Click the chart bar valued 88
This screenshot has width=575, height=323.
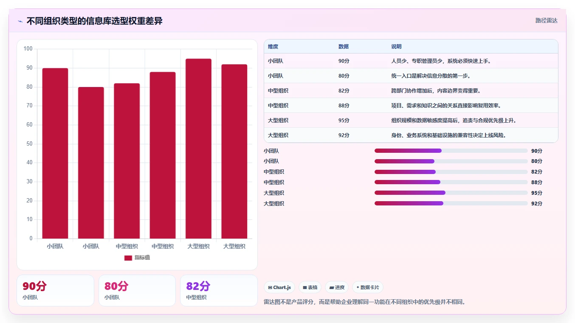163,155
